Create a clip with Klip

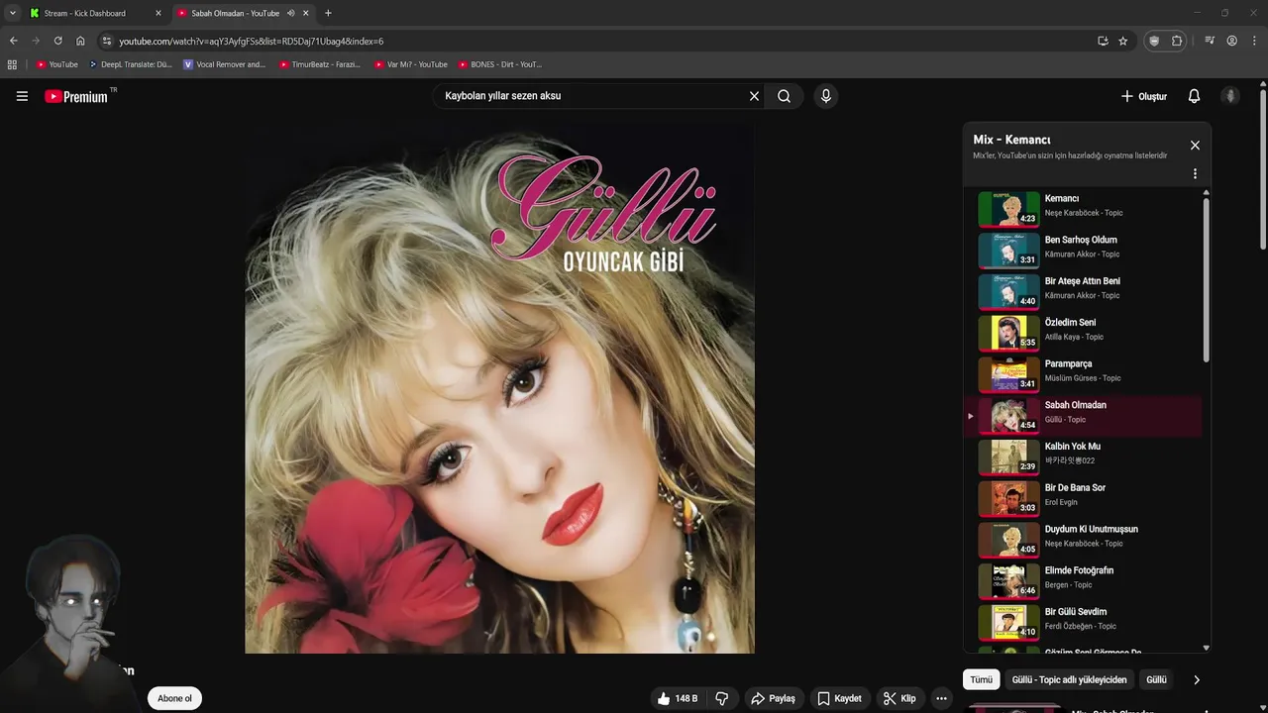coord(899,698)
